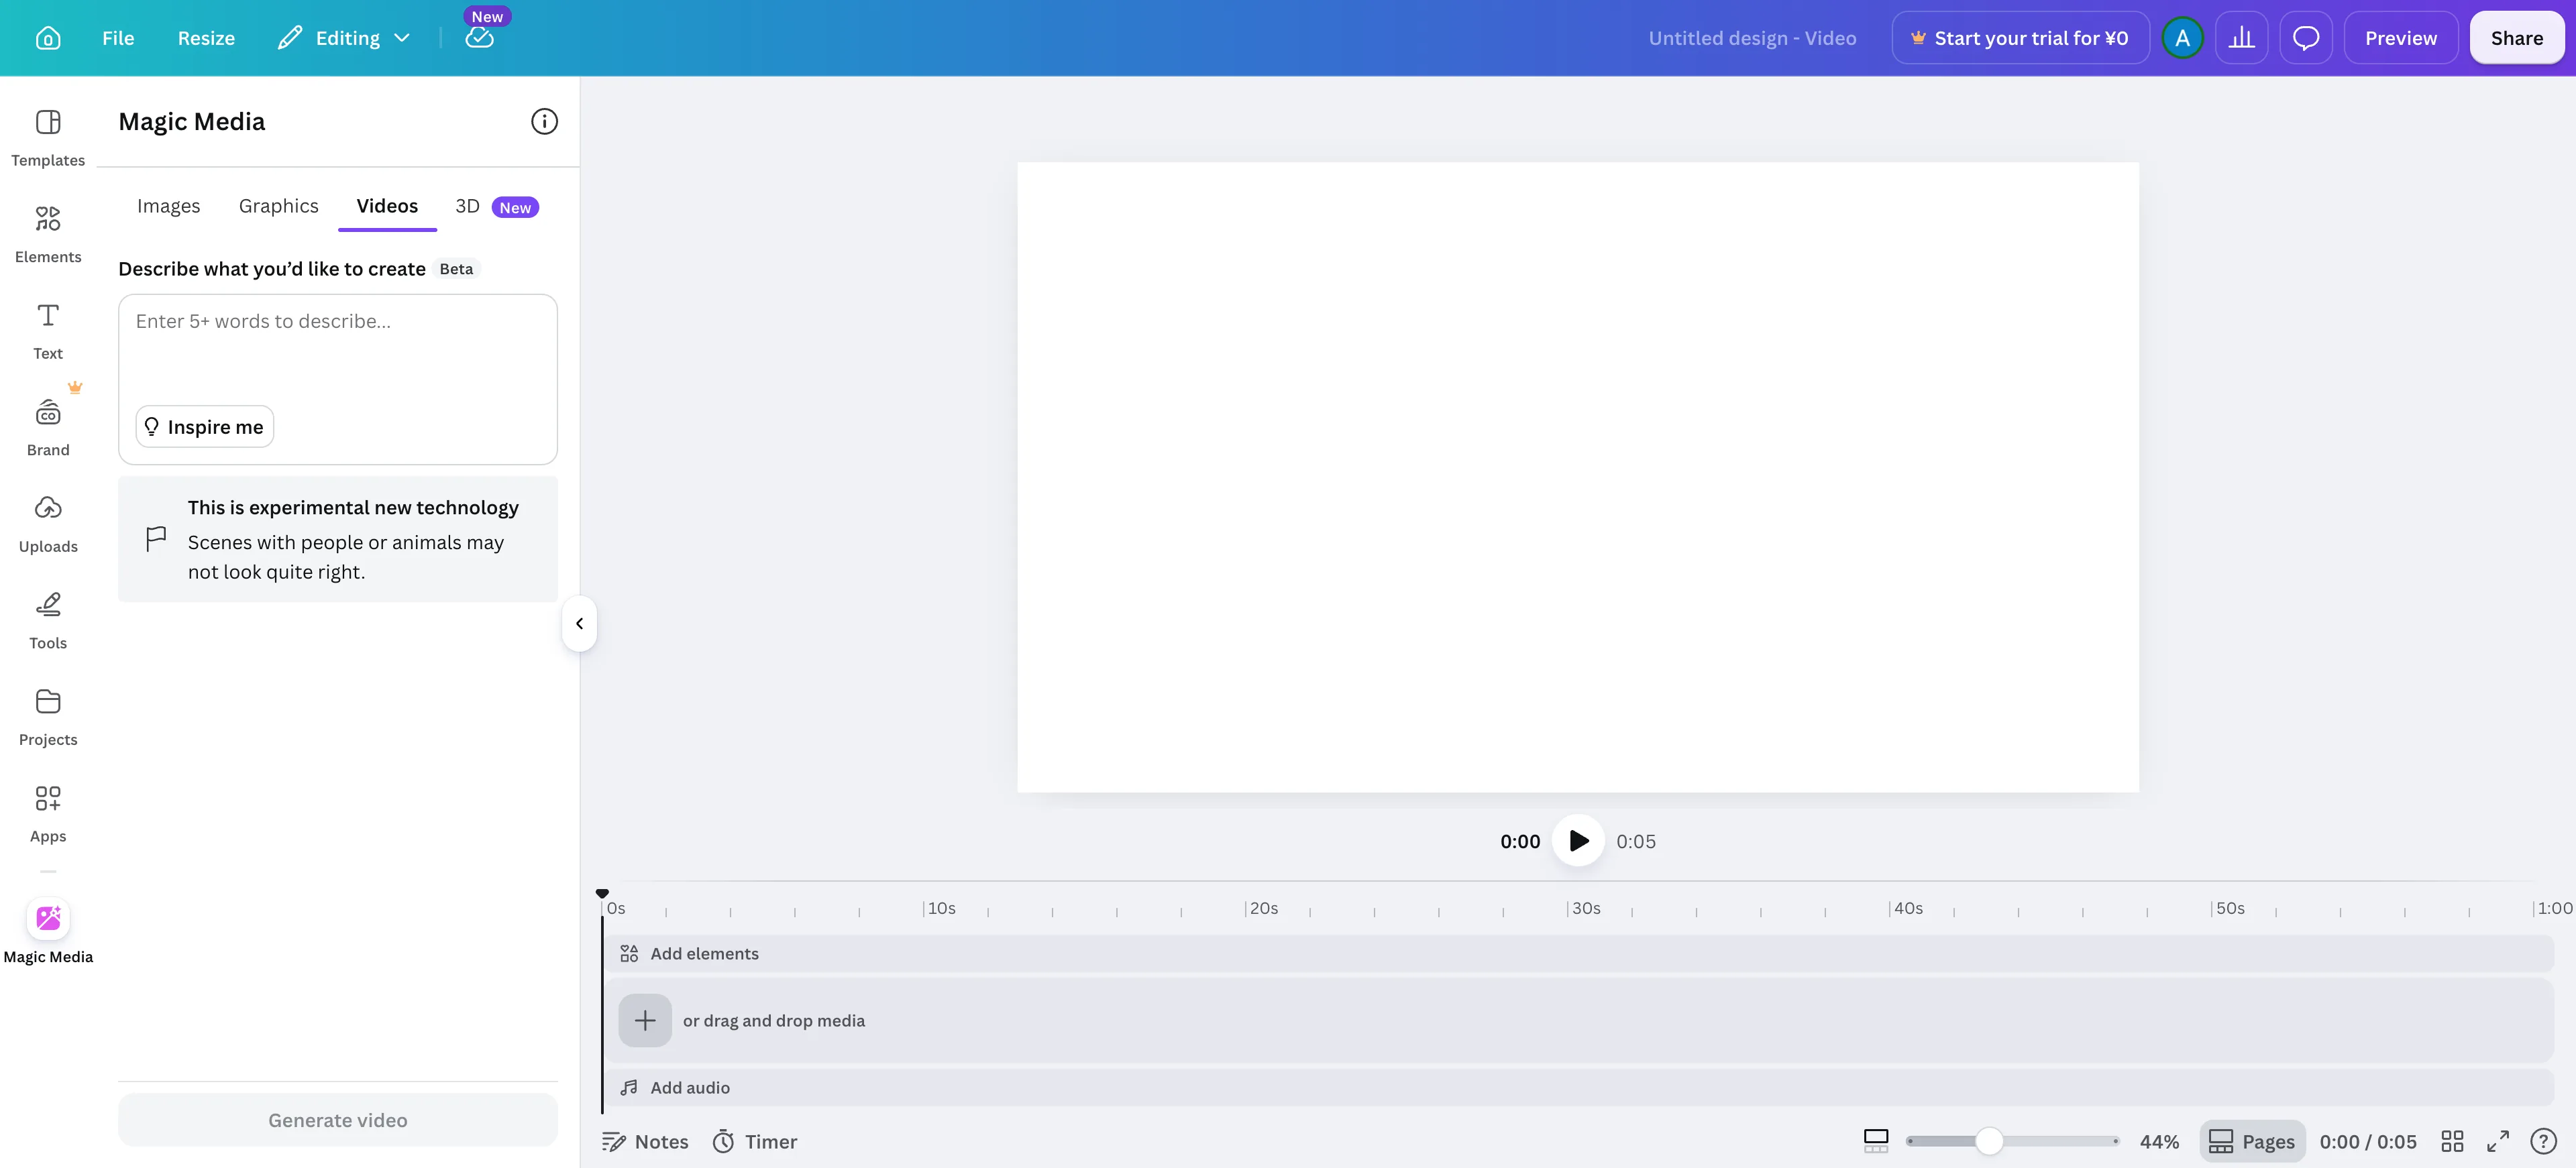Click the thumbnail size icon beside zoom slider
Screen dimensions: 2576x1168
coord(1876,1141)
